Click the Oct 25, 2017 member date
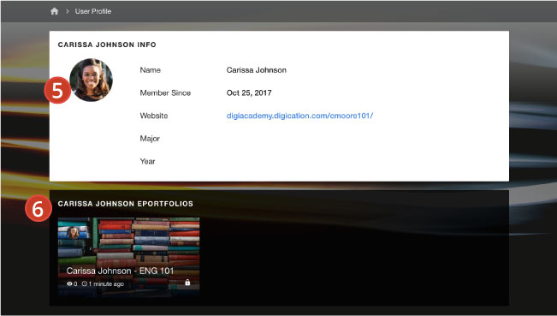The width and height of the screenshot is (557, 316). [x=249, y=92]
